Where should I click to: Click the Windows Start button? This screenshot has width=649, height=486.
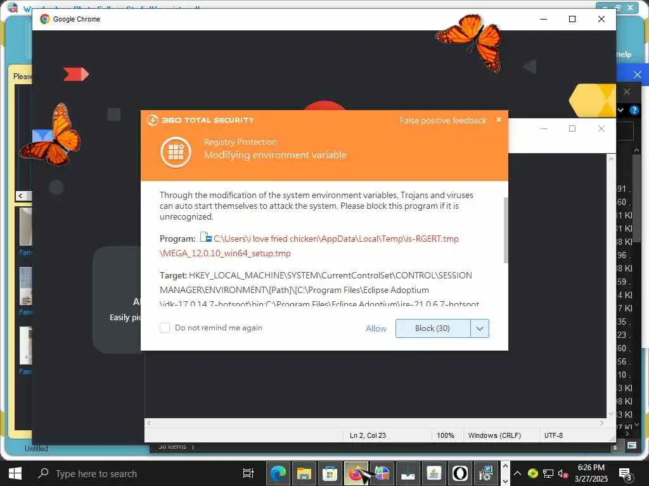(x=15, y=473)
